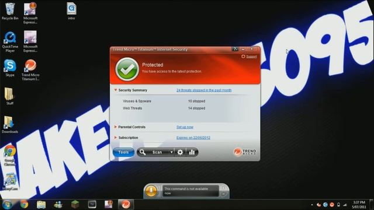Open the Scan options dropdown arrow
374x210 pixels.
pyautogui.click(x=171, y=152)
